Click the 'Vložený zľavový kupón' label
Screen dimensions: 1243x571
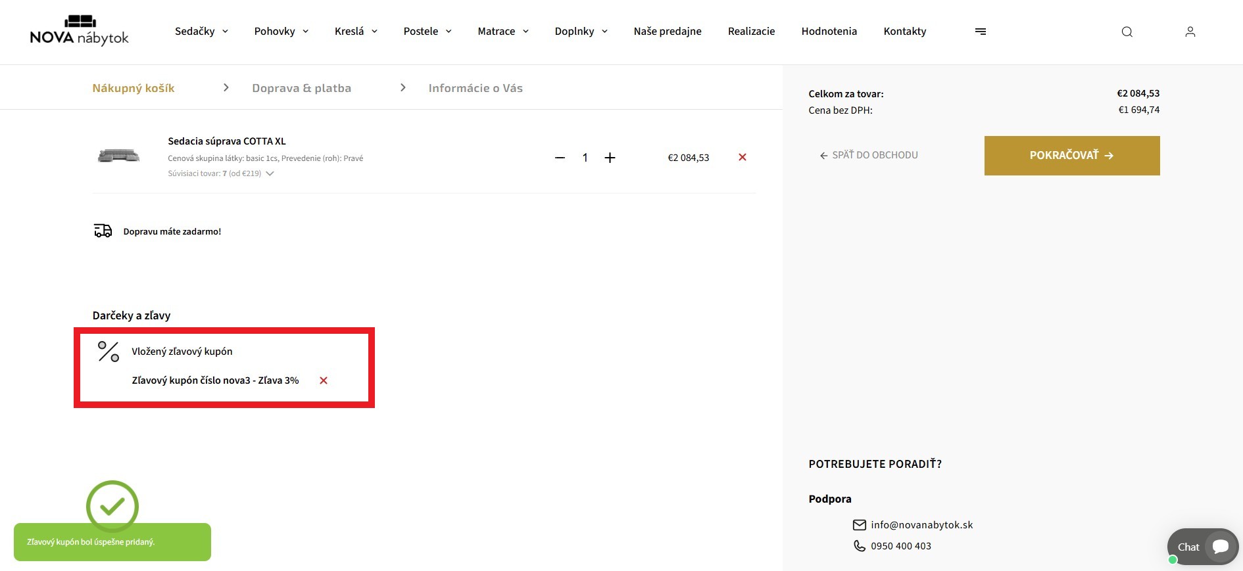tap(182, 352)
